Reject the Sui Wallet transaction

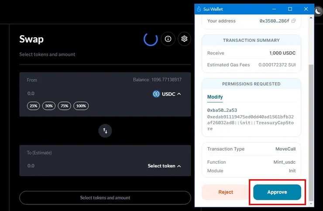(x=226, y=192)
